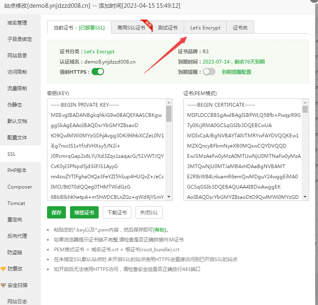
Task: Switch to the Let's Encrypt tab
Action: pos(205,28)
